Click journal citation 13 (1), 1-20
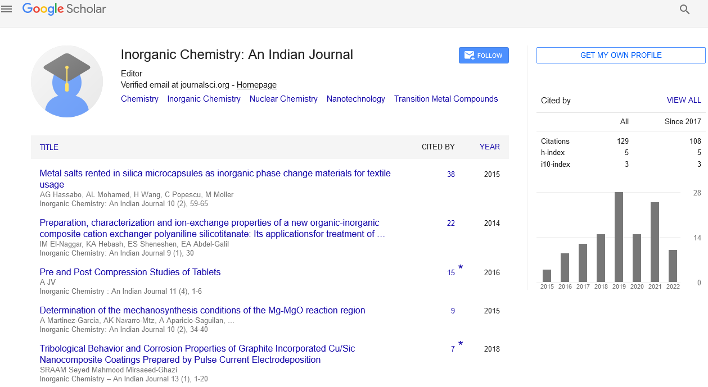This screenshot has width=708, height=387. (124, 379)
